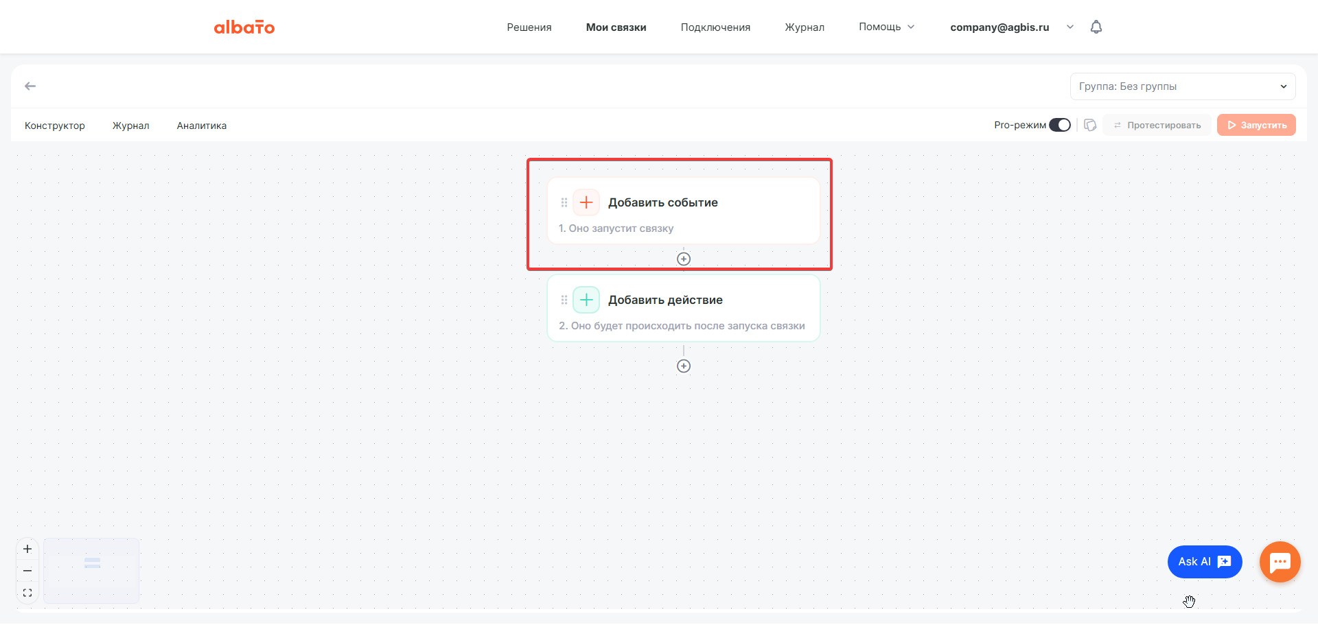Open the Группа: Без группы dropdown

click(1182, 87)
